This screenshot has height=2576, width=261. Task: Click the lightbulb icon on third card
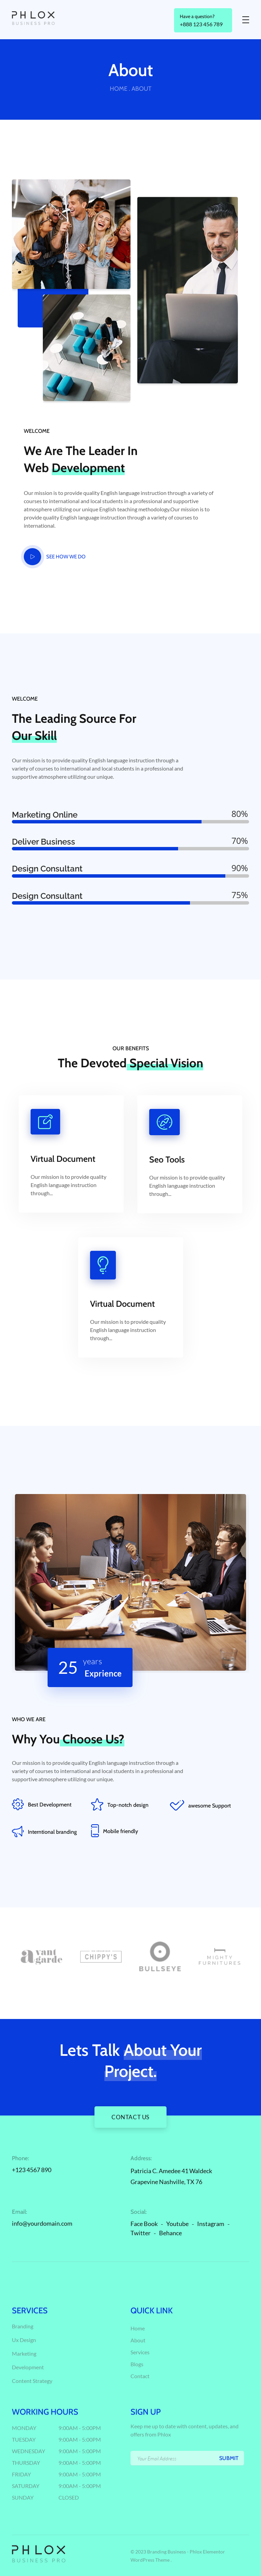click(103, 1265)
